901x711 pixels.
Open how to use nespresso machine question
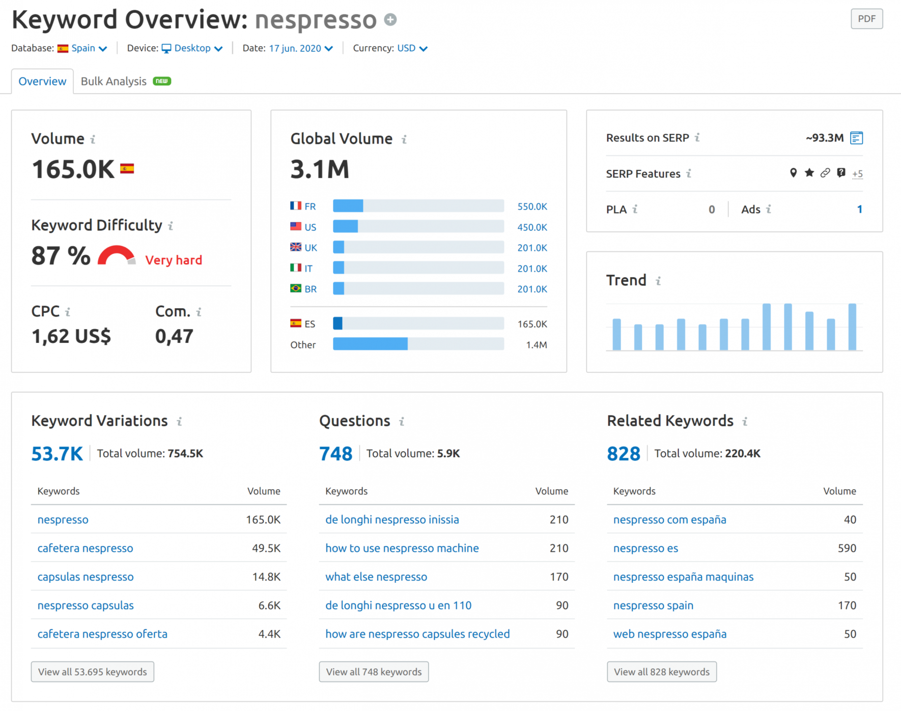click(x=402, y=548)
